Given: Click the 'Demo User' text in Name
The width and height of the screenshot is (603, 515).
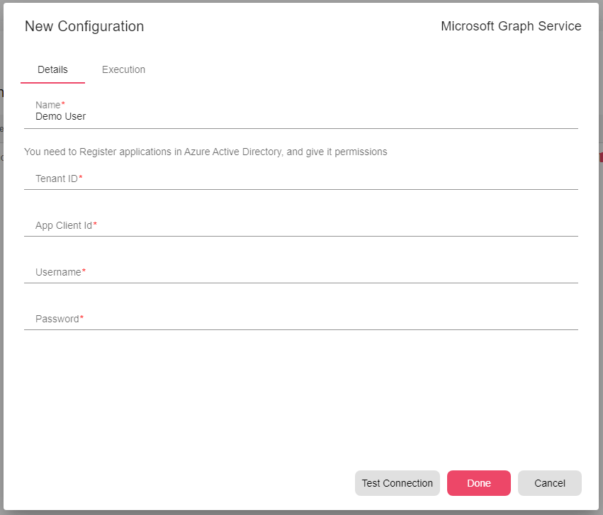Looking at the screenshot, I should point(60,116).
